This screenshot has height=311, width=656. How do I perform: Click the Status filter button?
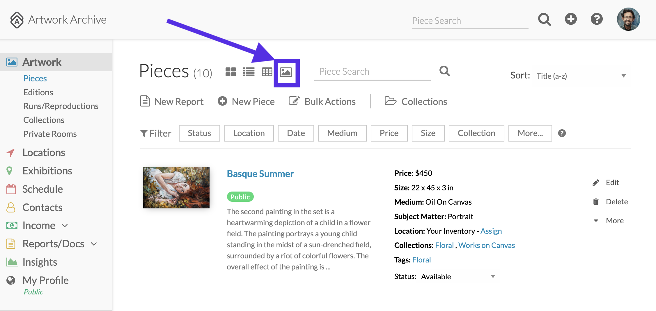point(199,133)
